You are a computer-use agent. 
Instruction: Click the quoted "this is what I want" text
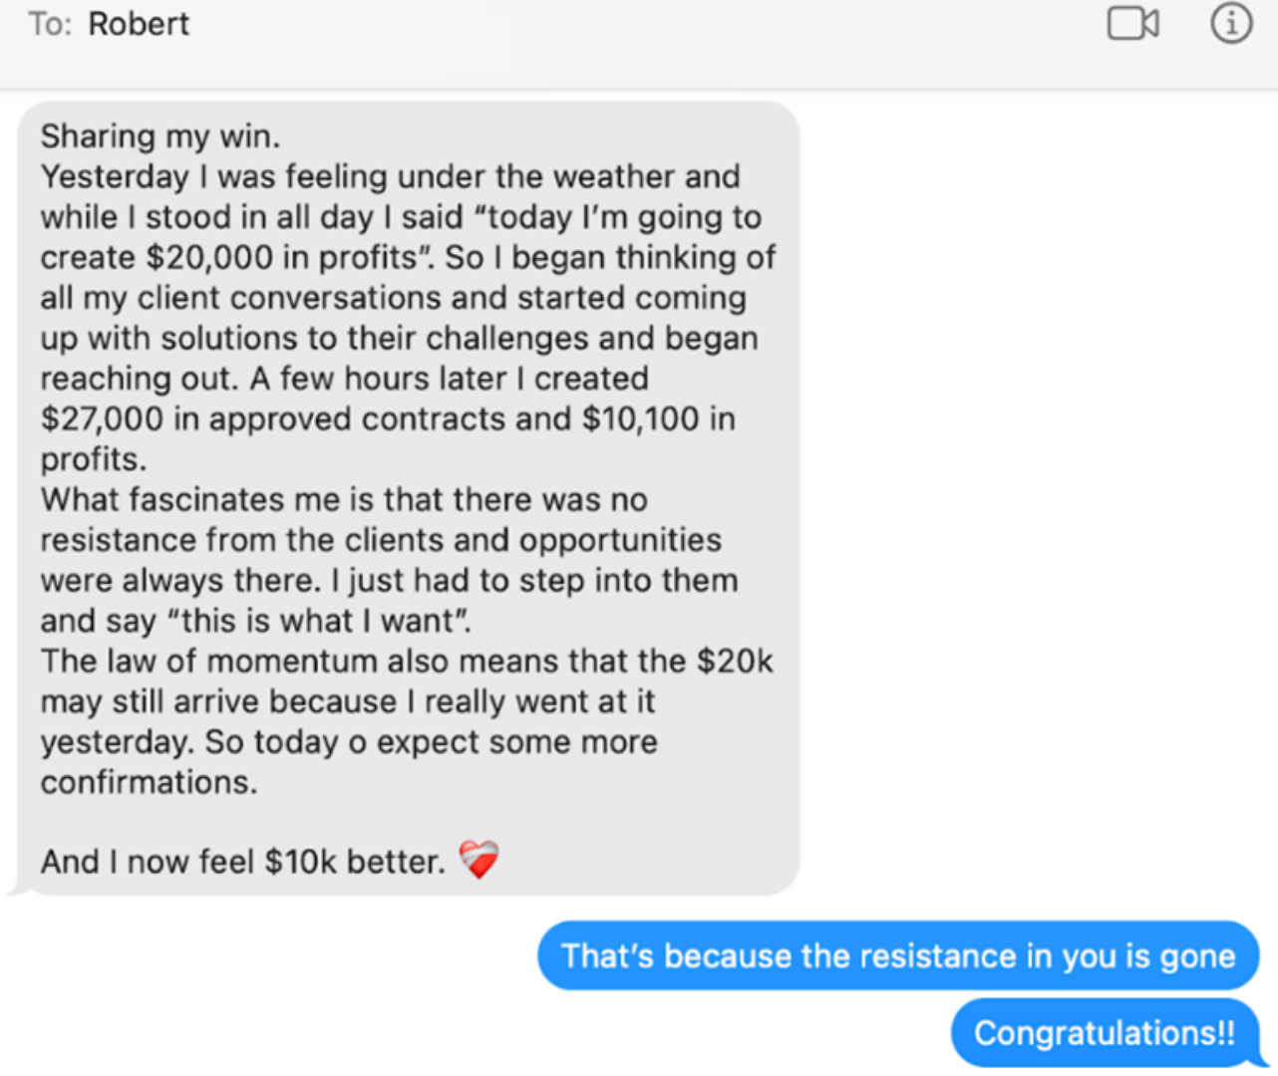point(318,621)
